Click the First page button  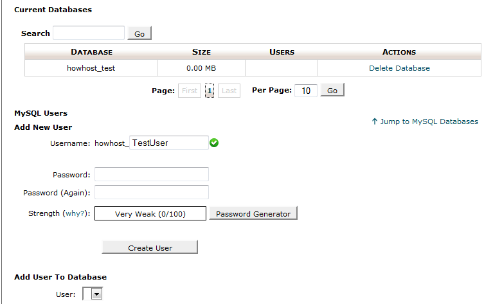click(x=190, y=91)
